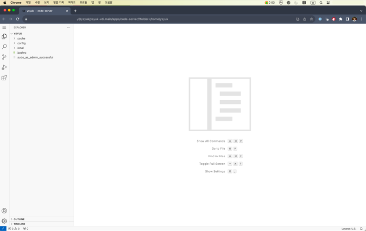Open the Search view icon
Image resolution: width=366 pixels, height=231 pixels.
click(x=4, y=47)
